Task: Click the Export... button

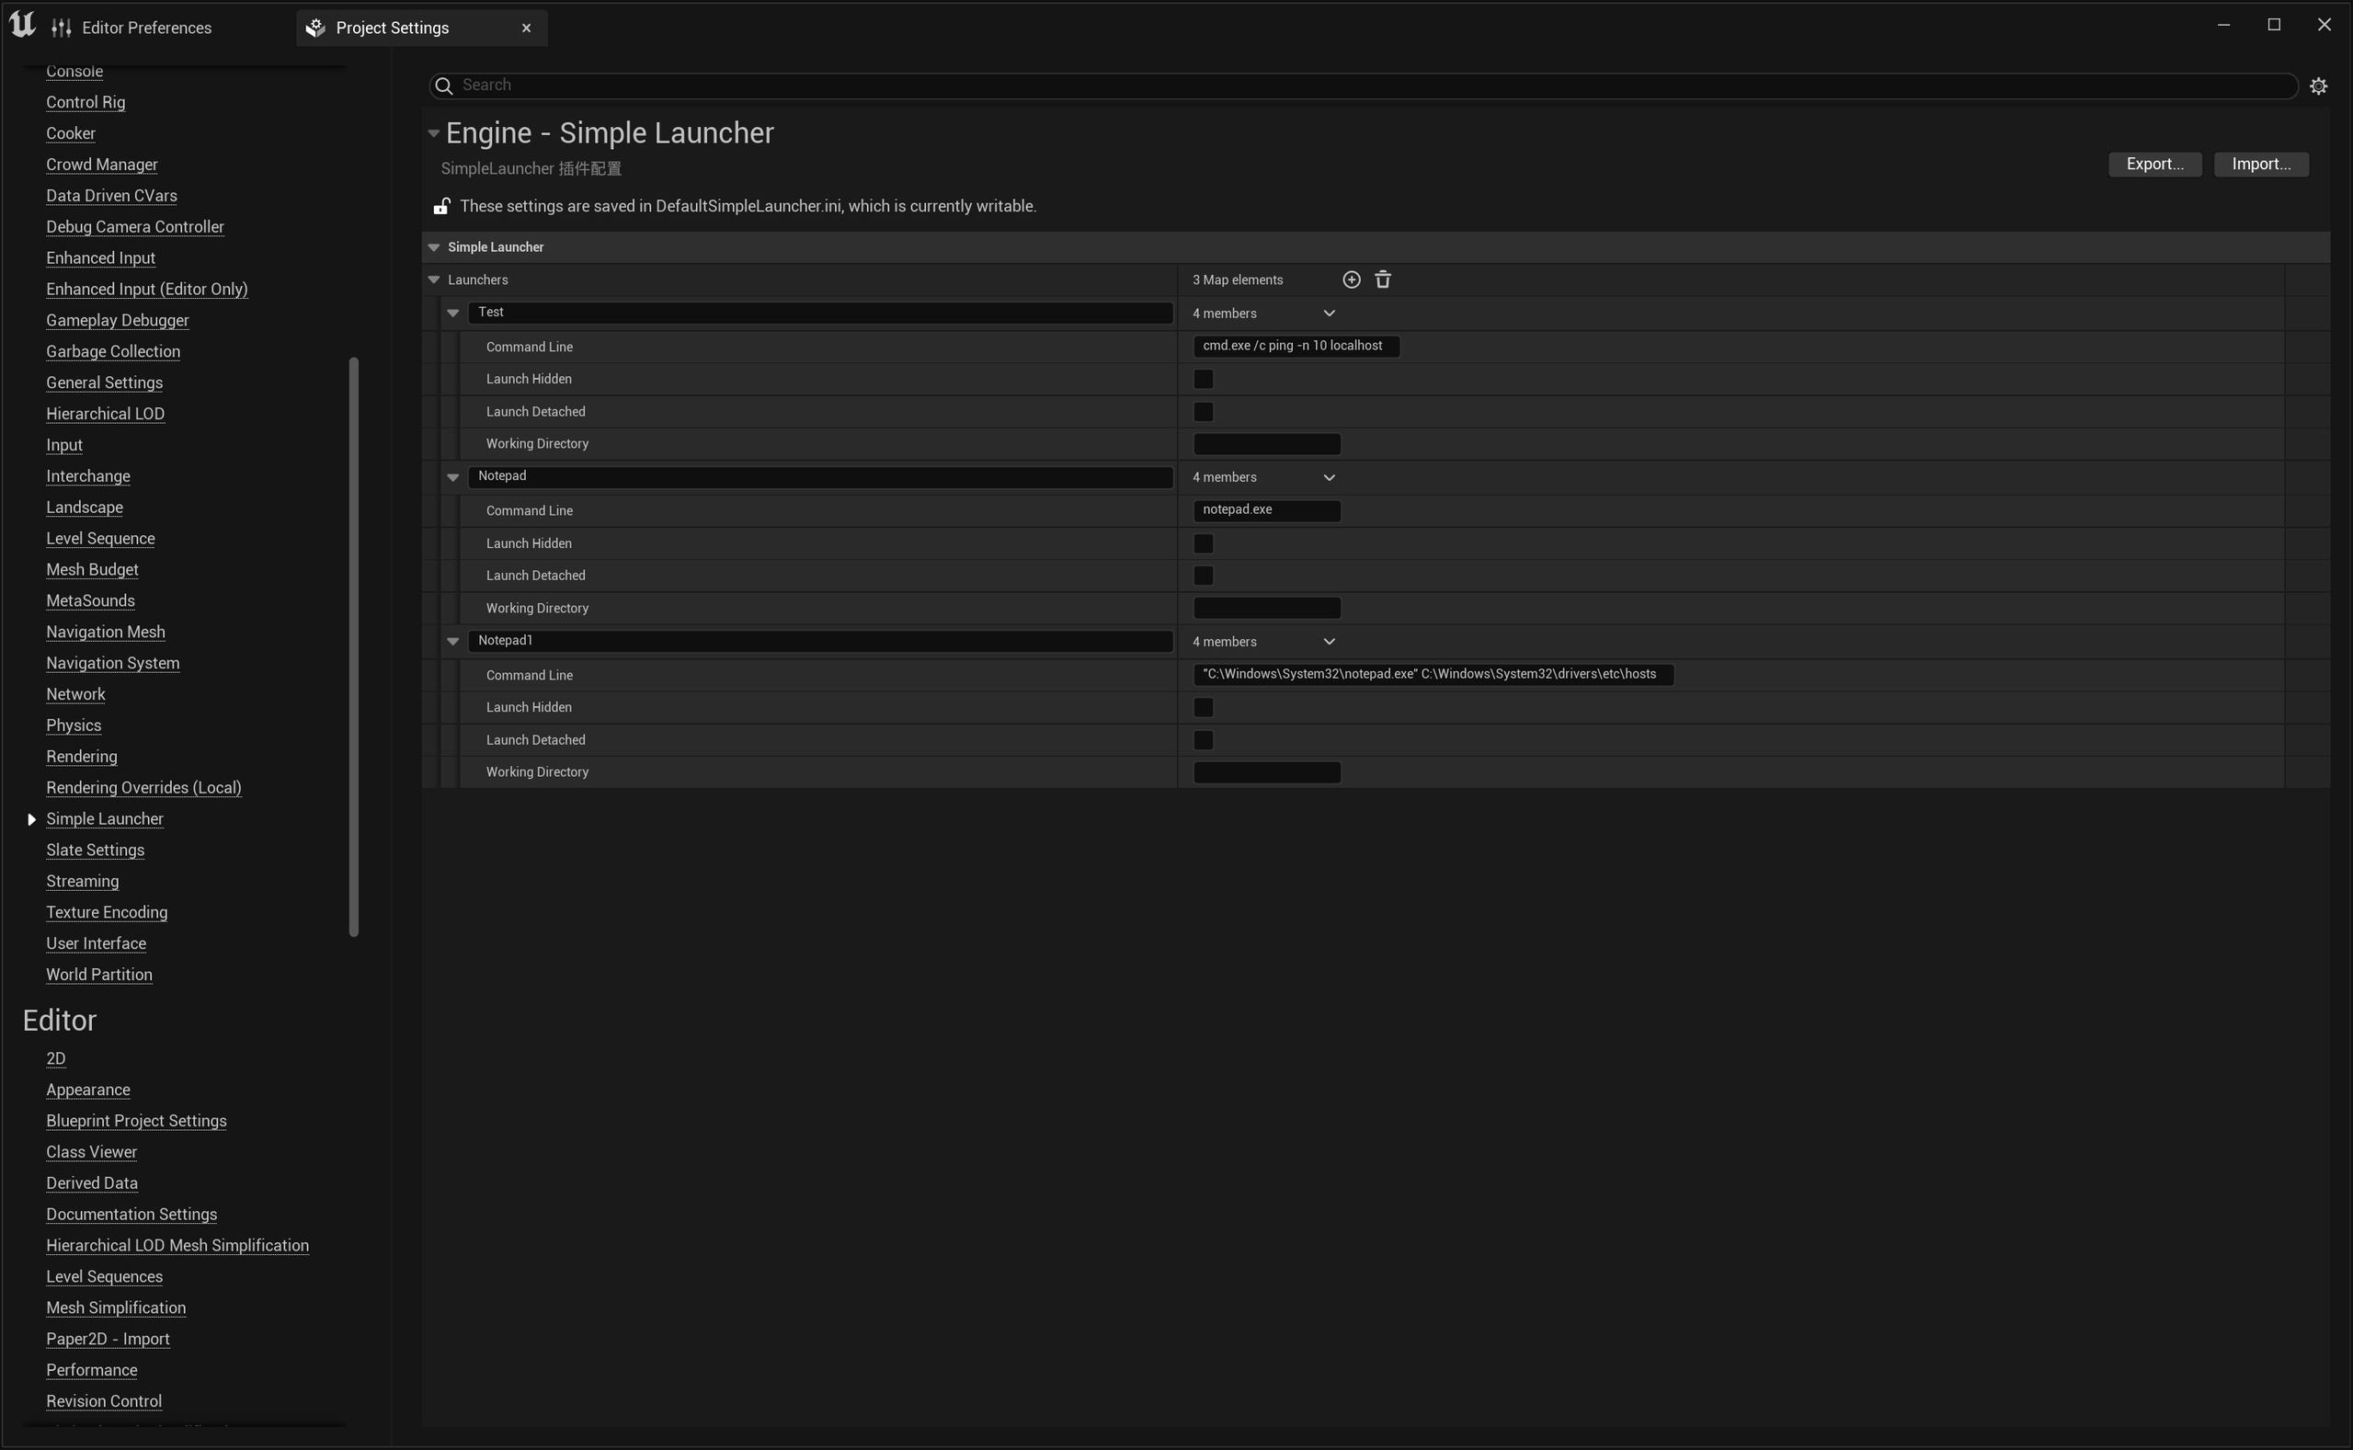Action: [x=2154, y=164]
